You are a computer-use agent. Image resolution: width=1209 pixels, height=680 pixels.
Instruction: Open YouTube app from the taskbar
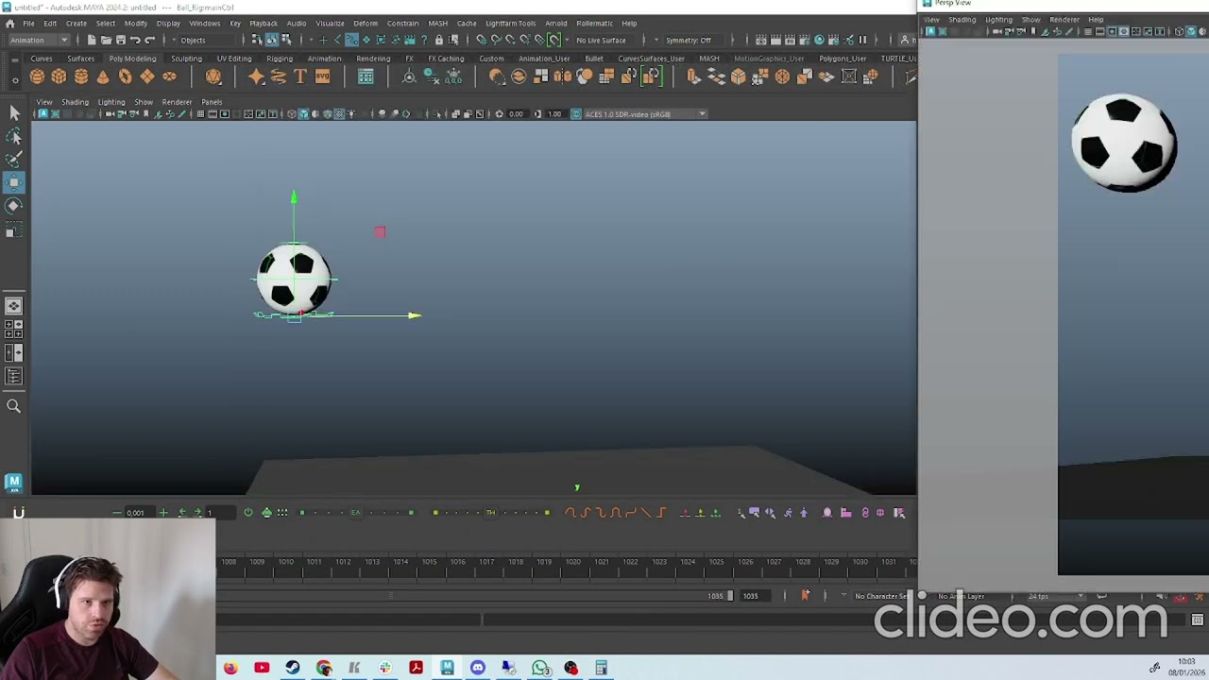(262, 668)
